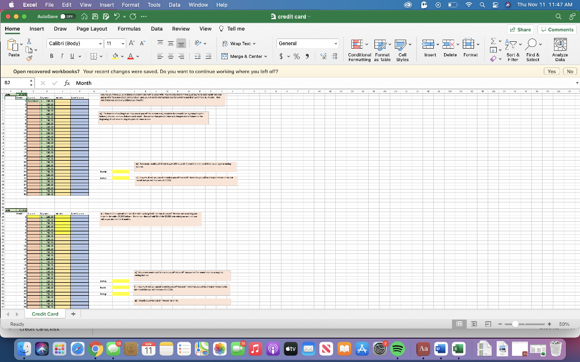
Task: Add a new sheet with the plus button
Action: (x=72, y=313)
